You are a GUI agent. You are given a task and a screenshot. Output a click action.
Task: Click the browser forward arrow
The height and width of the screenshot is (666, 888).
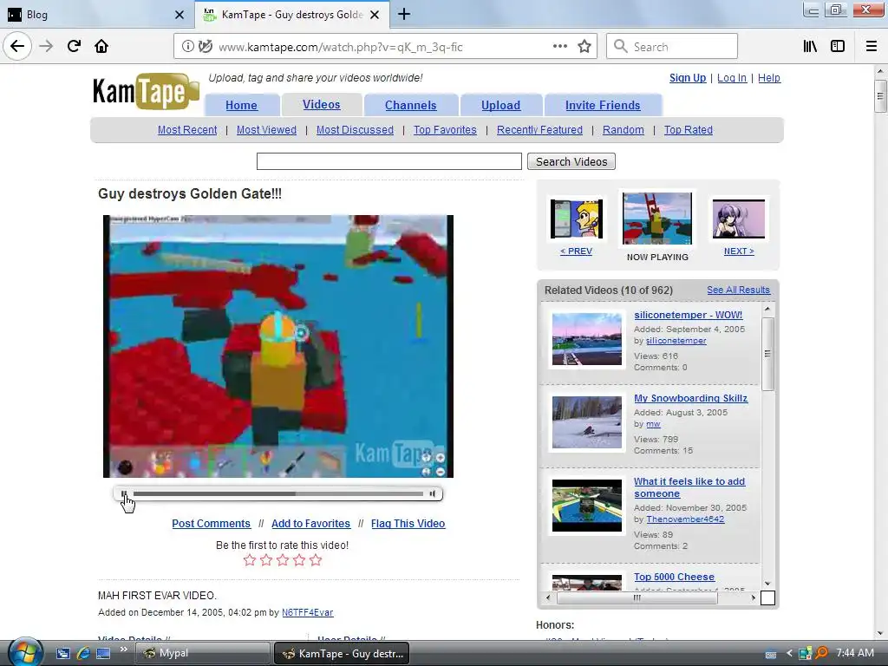click(46, 46)
